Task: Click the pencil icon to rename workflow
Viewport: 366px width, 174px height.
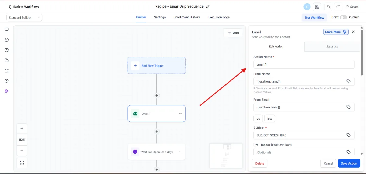Action: pyautogui.click(x=208, y=6)
